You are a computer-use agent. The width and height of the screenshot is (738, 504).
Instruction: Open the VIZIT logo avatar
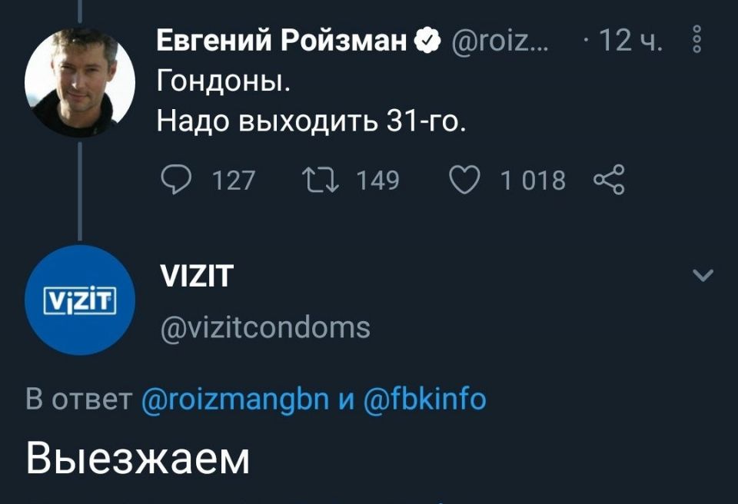click(x=80, y=300)
